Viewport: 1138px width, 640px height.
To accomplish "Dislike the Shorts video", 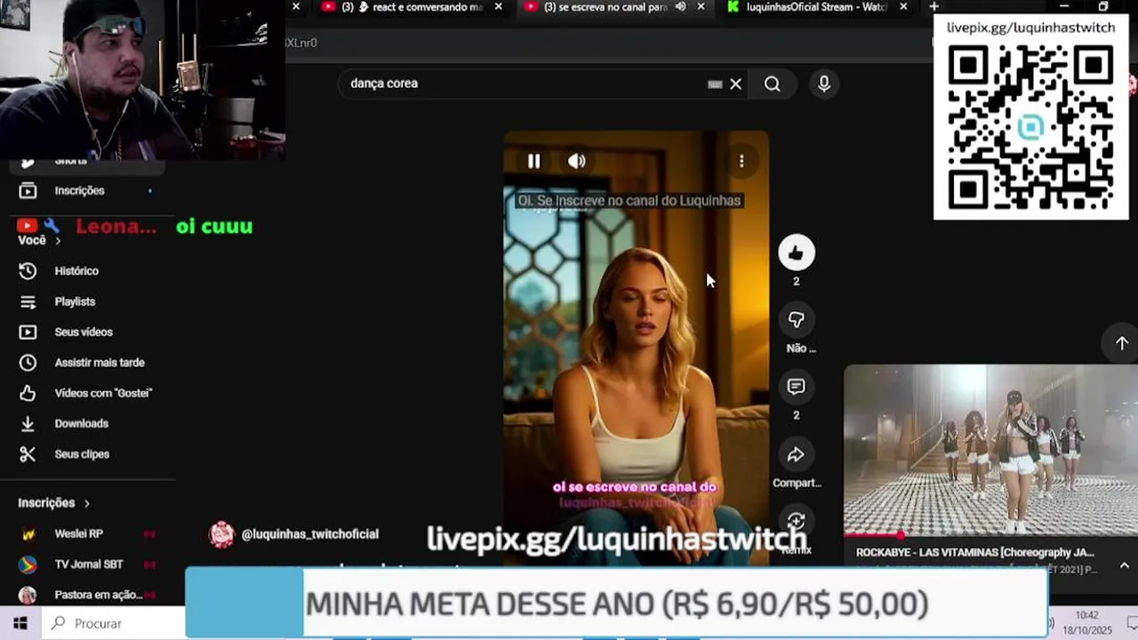I will pos(797,320).
